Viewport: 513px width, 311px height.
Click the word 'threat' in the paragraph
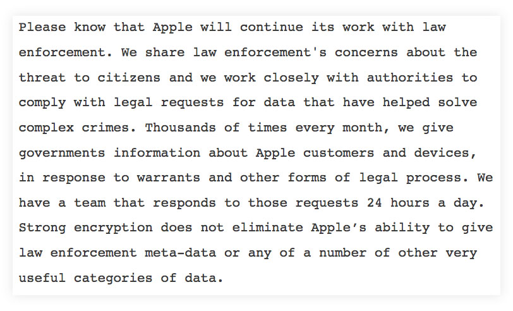click(x=42, y=78)
